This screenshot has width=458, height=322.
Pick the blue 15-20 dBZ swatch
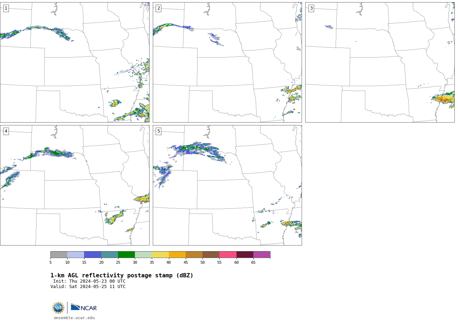(93, 254)
